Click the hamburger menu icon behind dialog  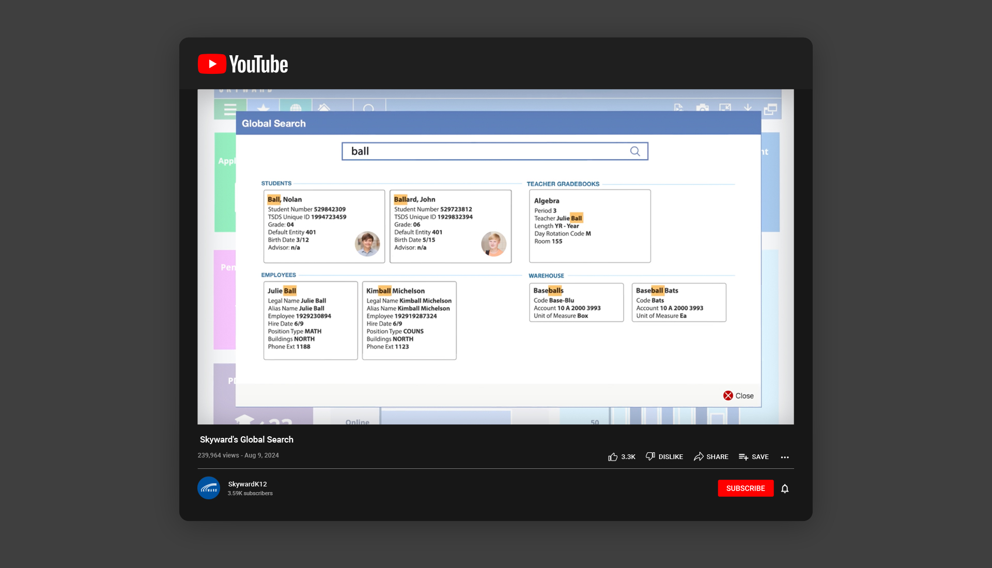click(x=230, y=108)
